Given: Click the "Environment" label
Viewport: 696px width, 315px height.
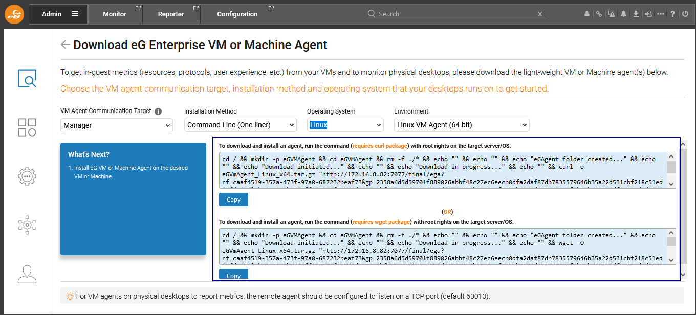Looking at the screenshot, I should point(411,111).
